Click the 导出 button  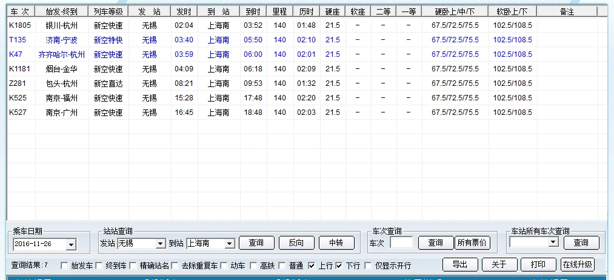[460, 264]
